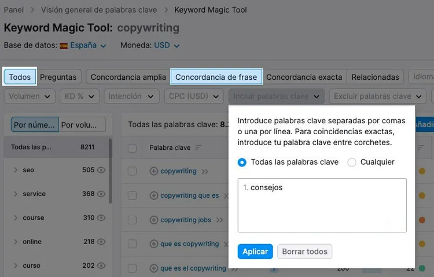Switch to Concordancia de frase tab
Viewport: 434px width, 277px height.
point(216,77)
